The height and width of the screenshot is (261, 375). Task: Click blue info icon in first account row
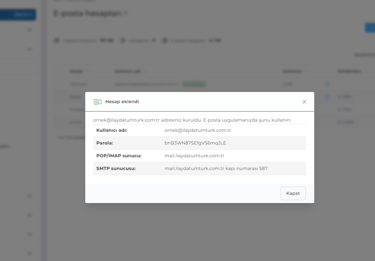point(327,84)
